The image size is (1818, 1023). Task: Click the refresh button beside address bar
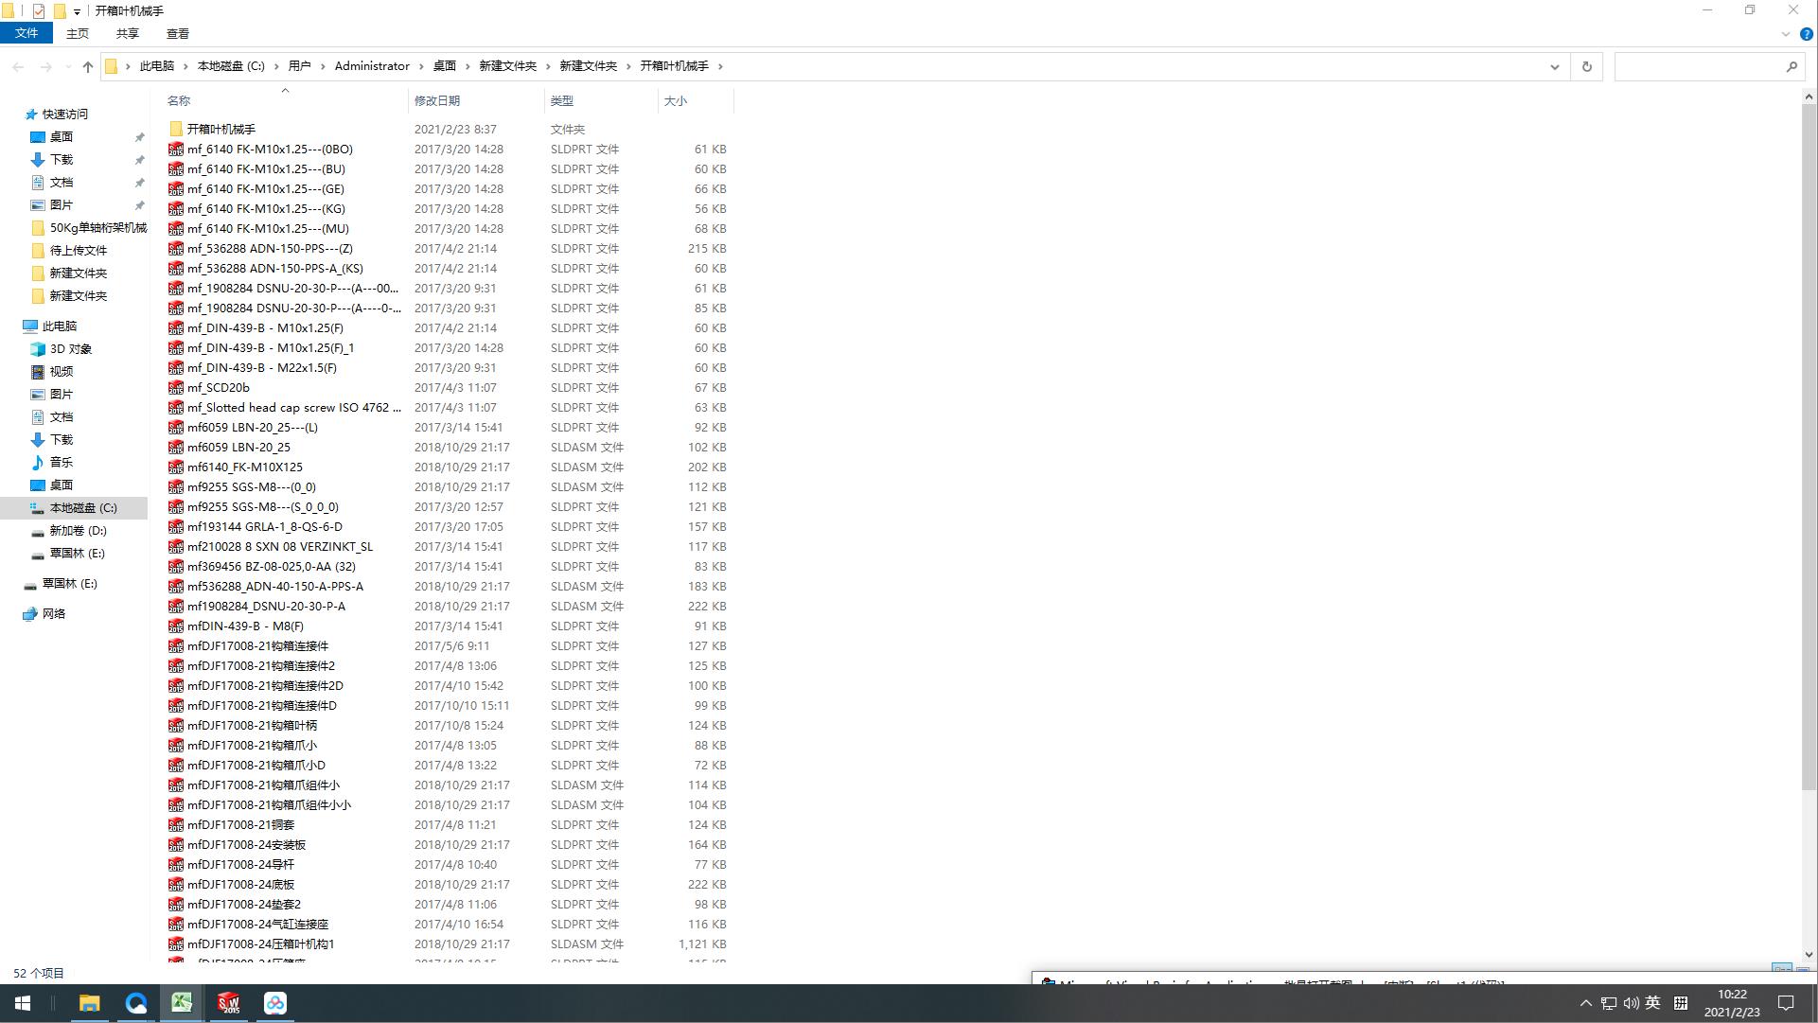click(1587, 66)
